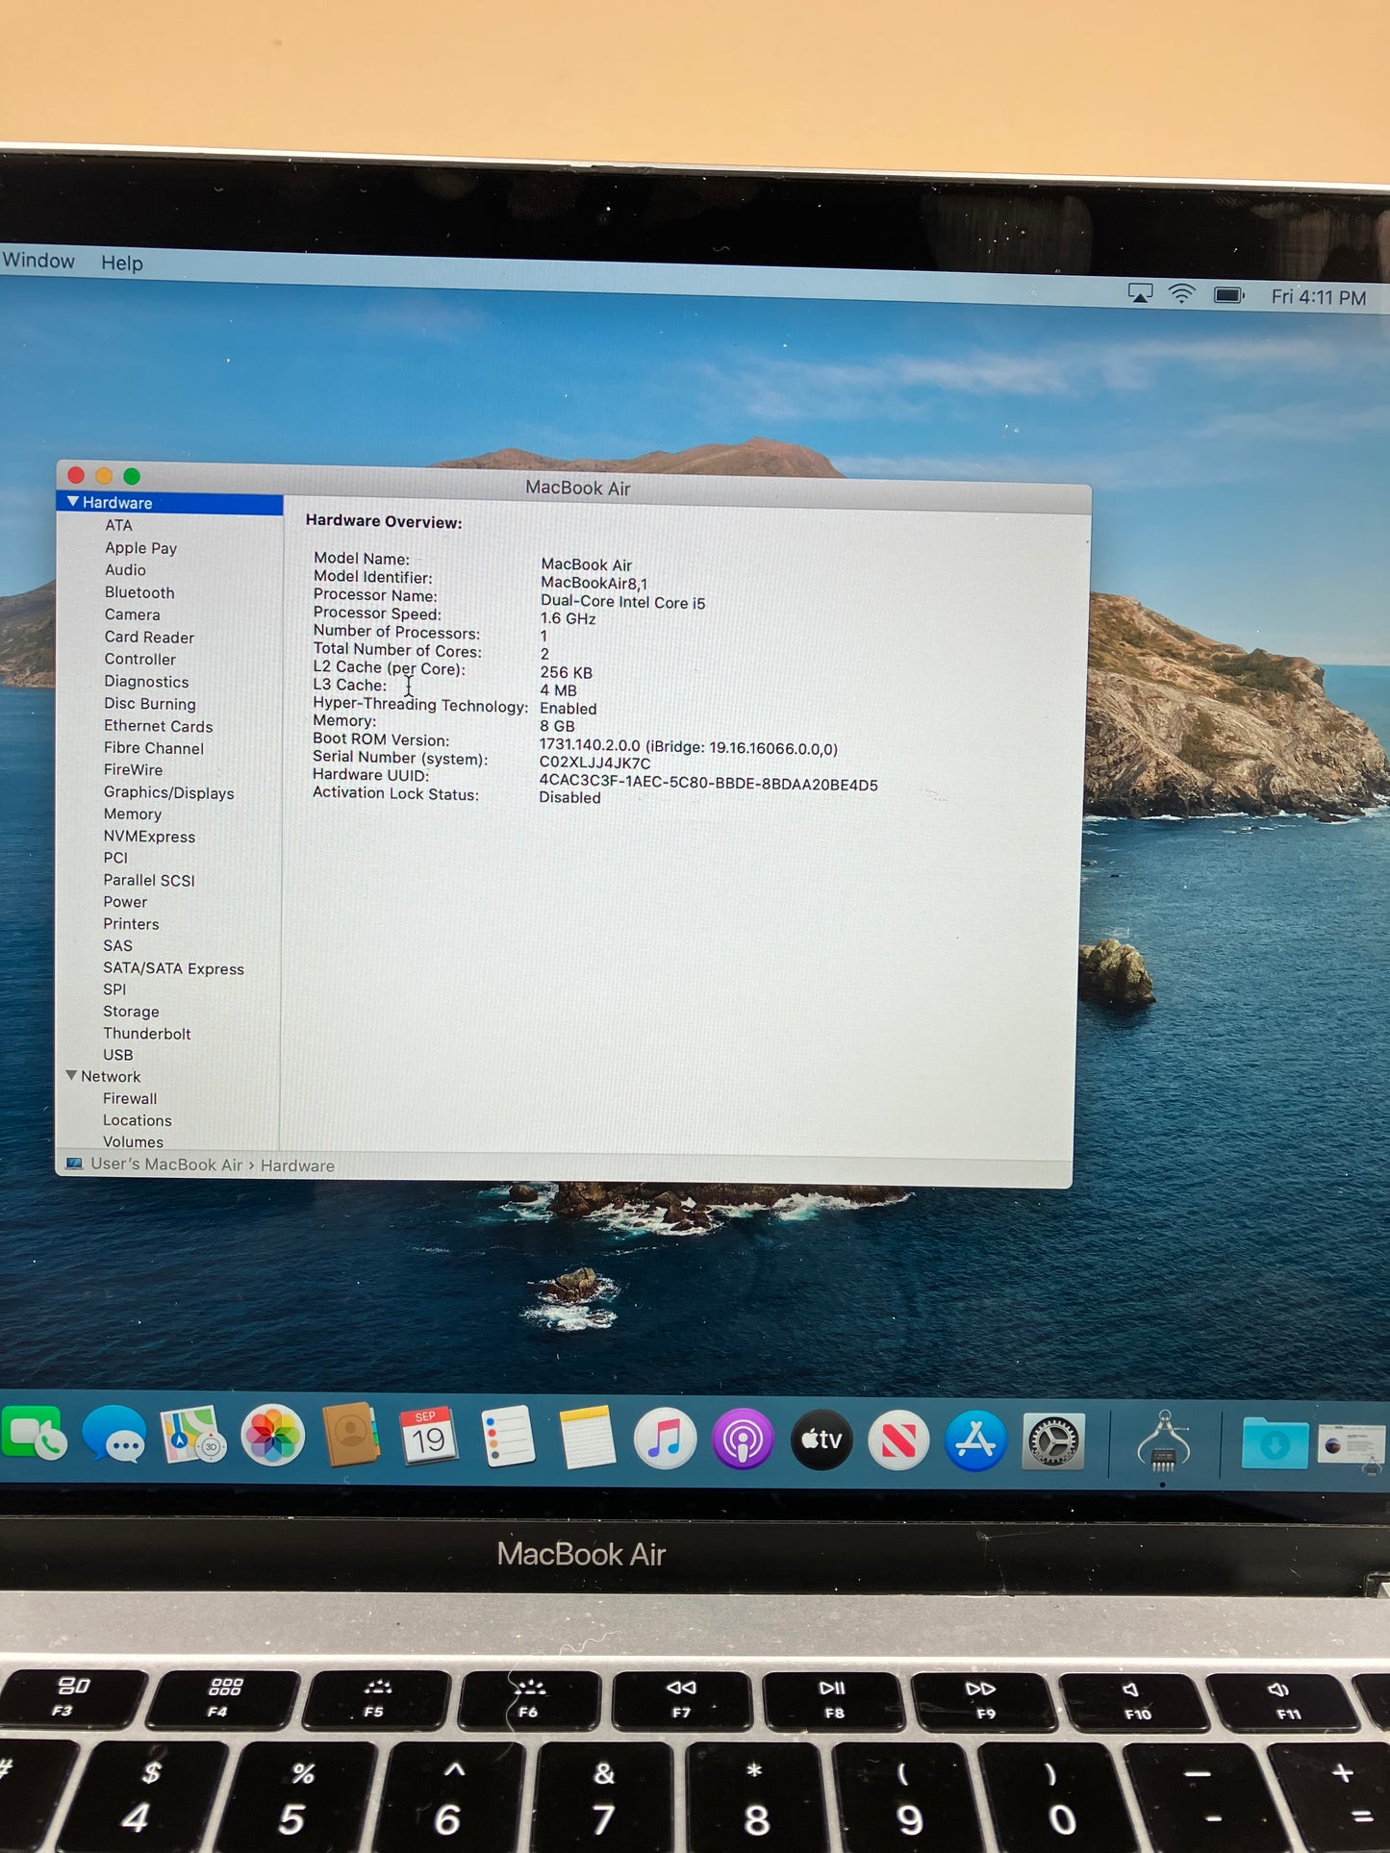This screenshot has width=1390, height=1853.
Task: Select Audio hardware category
Action: point(126,569)
